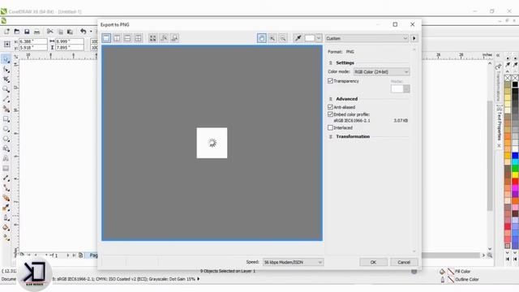Screen dimensions: 519x292
Task: Click New document icon in CorelDRAW toolbar
Action: click(x=6, y=32)
